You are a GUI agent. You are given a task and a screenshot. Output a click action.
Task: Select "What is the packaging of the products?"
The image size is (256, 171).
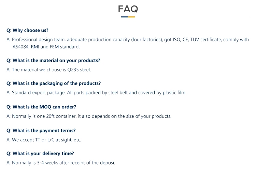pos(56,83)
